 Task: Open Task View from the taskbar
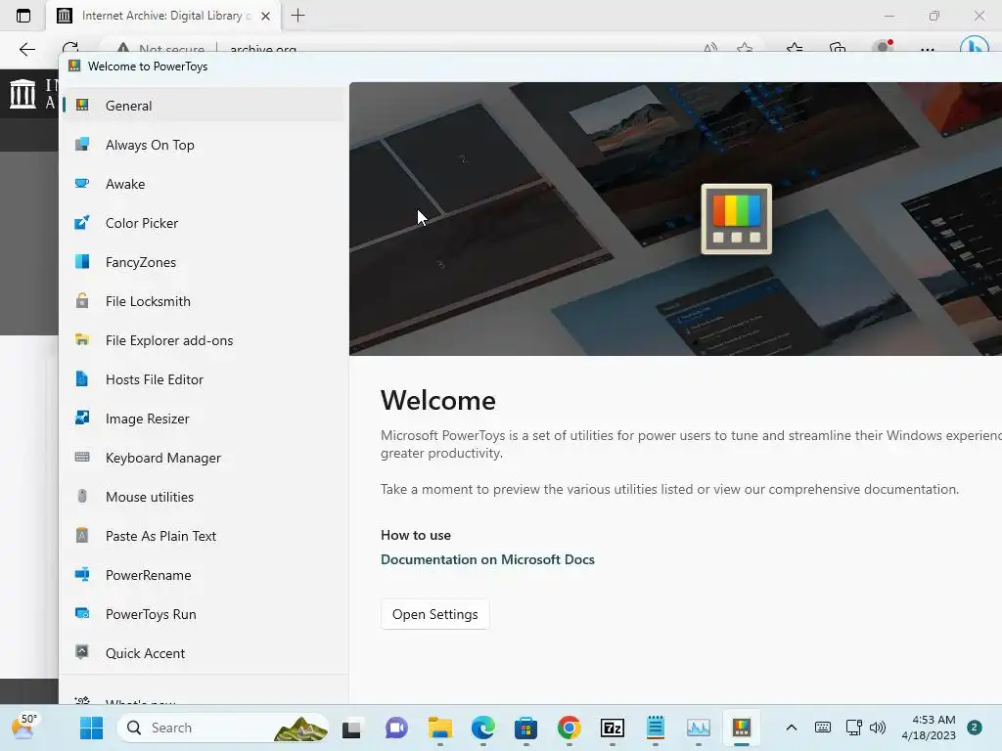pyautogui.click(x=351, y=729)
